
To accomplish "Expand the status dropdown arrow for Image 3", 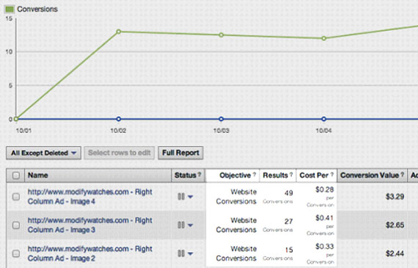I will (x=190, y=225).
